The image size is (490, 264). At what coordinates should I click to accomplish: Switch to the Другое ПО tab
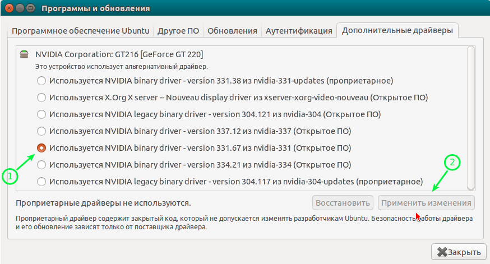coord(178,31)
